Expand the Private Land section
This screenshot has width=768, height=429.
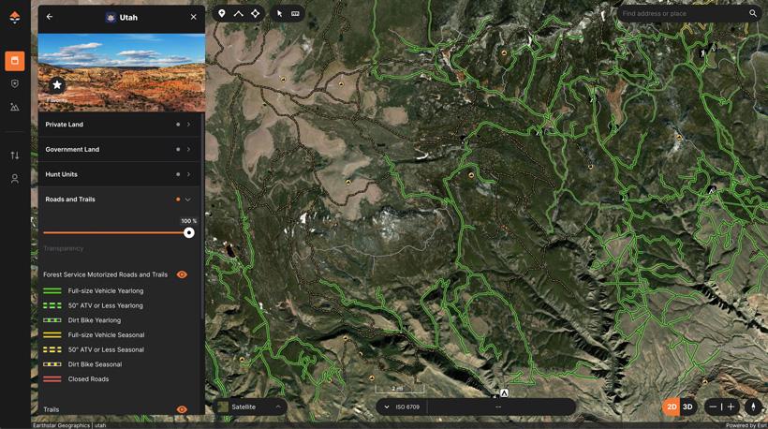pos(120,125)
